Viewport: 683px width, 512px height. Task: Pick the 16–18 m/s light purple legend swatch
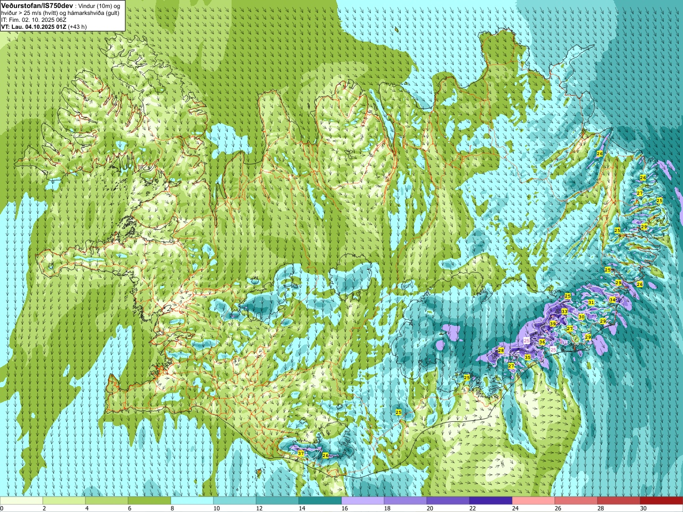pyautogui.click(x=363, y=501)
